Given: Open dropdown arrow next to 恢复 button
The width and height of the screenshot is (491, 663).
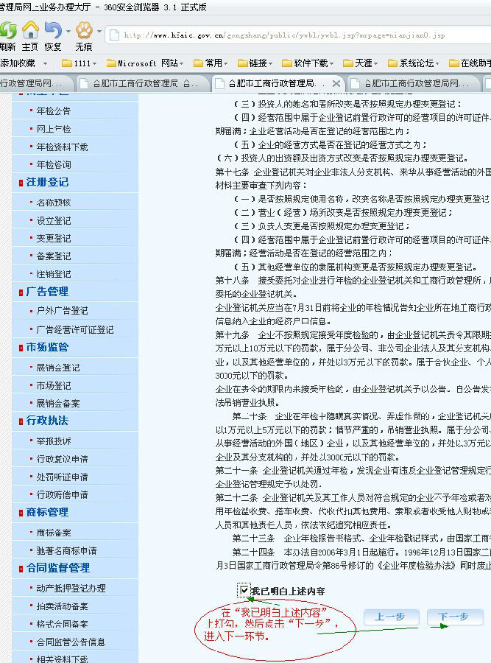Looking at the screenshot, I should pyautogui.click(x=68, y=31).
